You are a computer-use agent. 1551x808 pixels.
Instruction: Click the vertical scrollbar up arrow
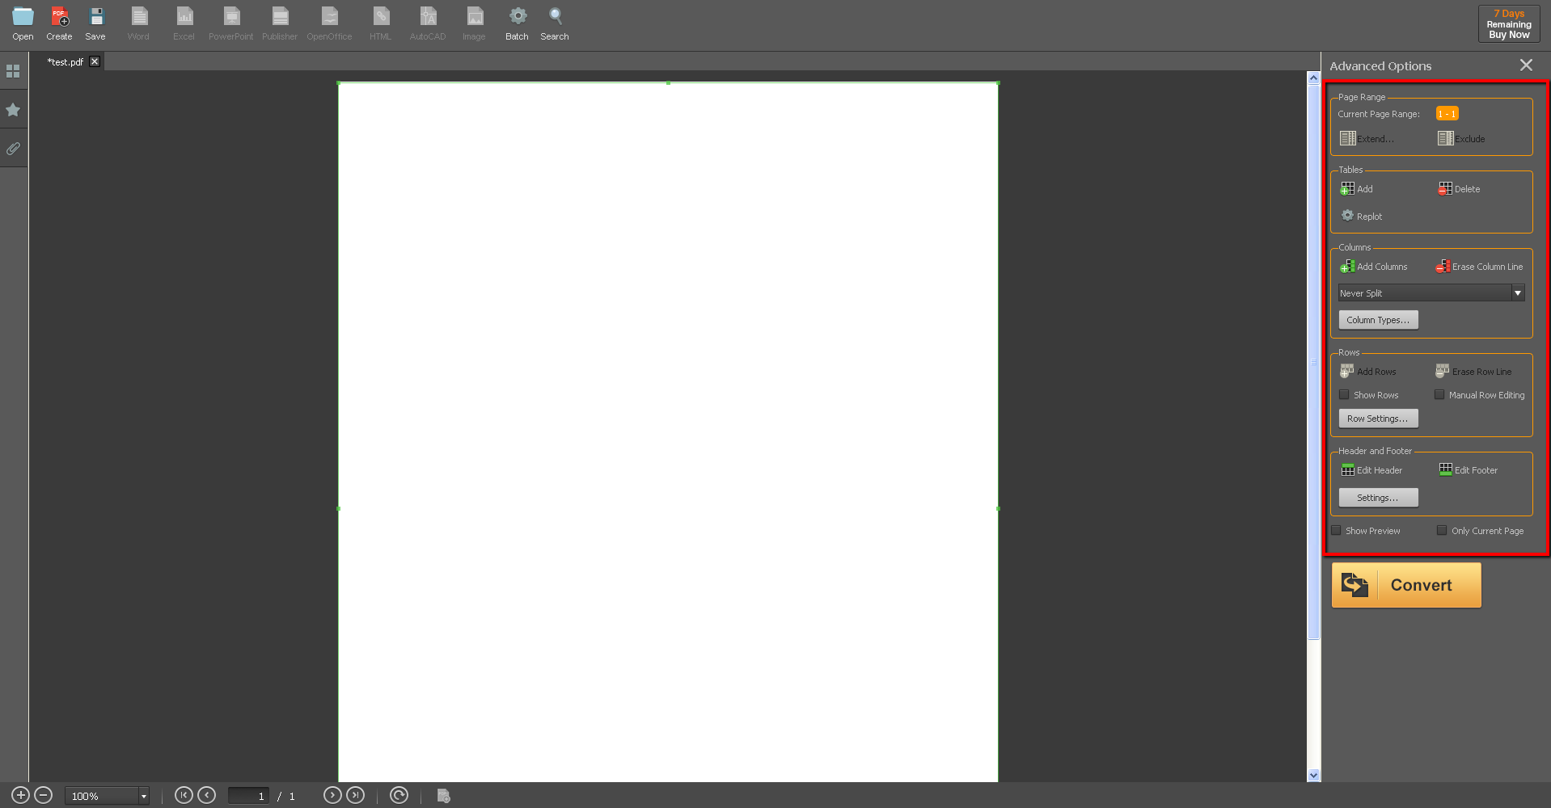1314,78
